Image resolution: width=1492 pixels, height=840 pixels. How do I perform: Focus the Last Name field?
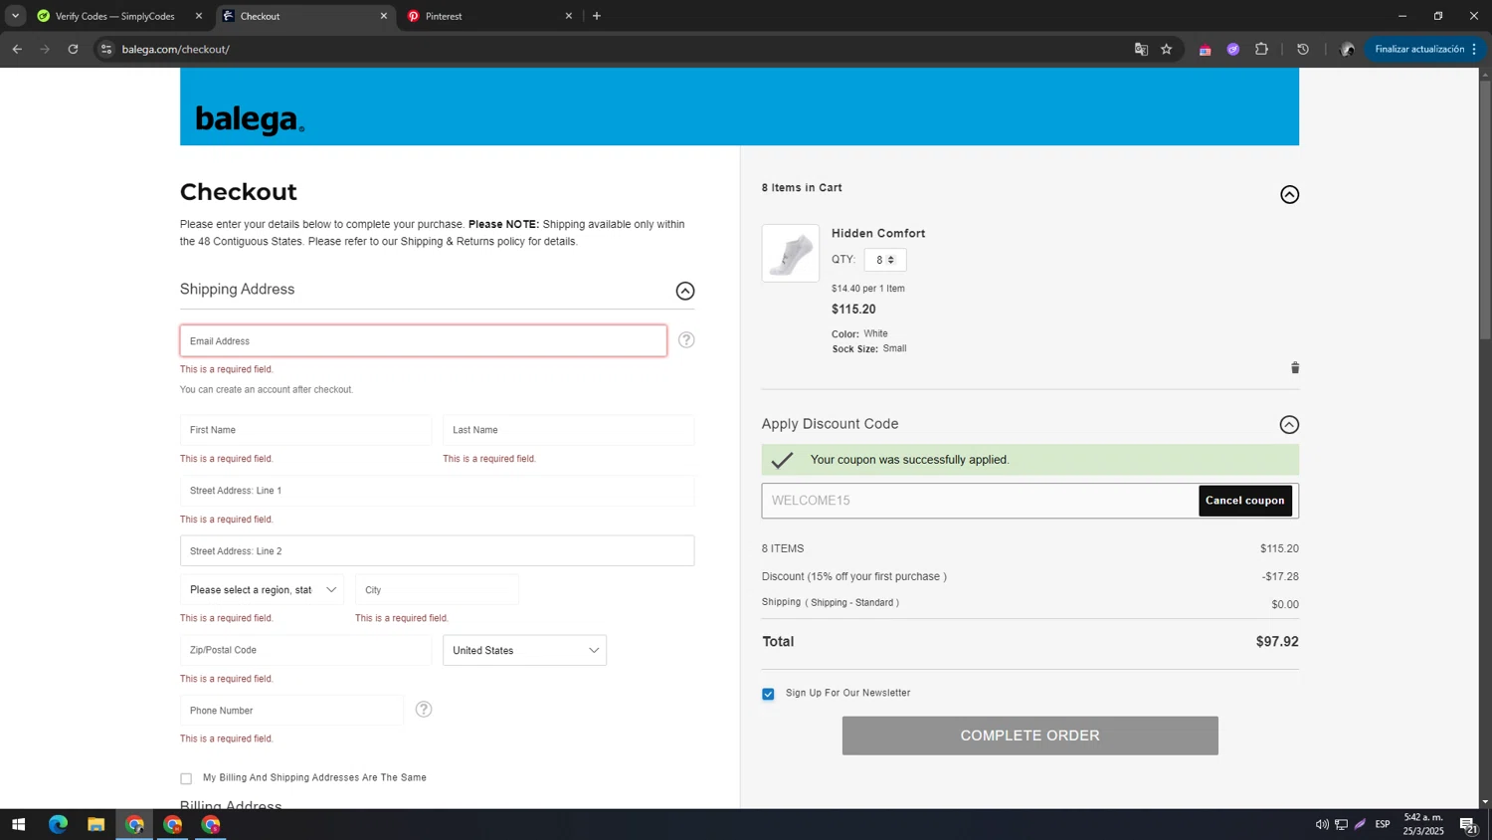tap(568, 430)
